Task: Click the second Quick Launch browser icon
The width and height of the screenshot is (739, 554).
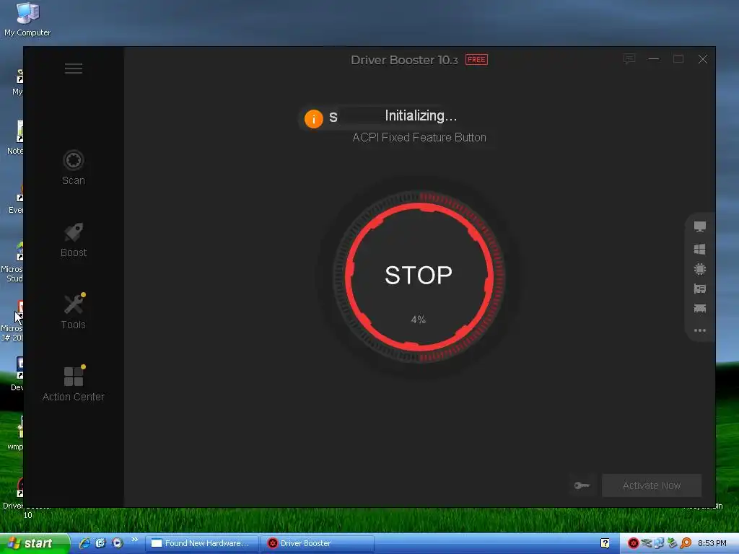Action: [x=100, y=543]
